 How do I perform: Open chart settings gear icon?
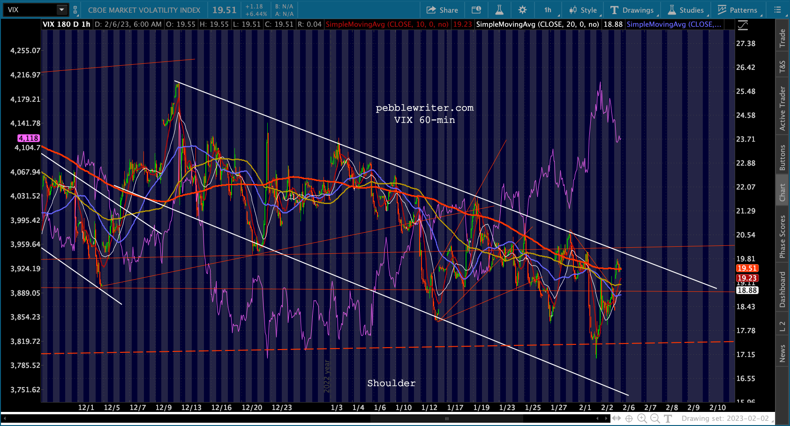[x=522, y=10]
